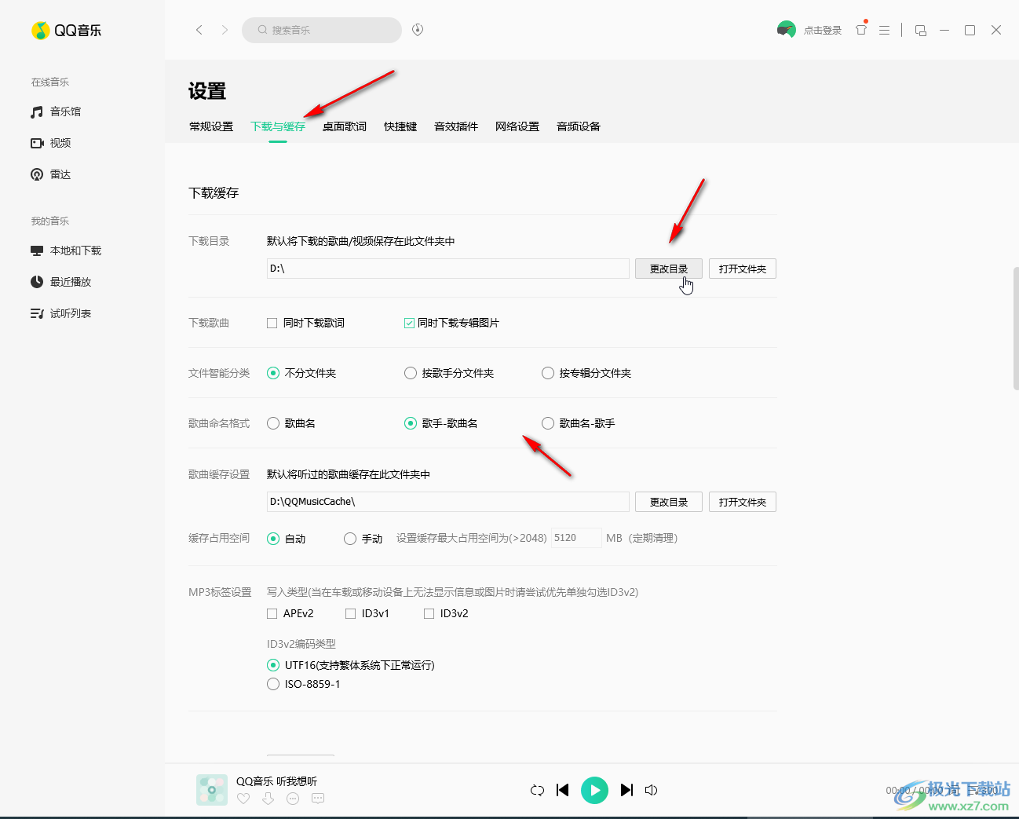Click the green play button
The image size is (1019, 819).
click(x=594, y=790)
